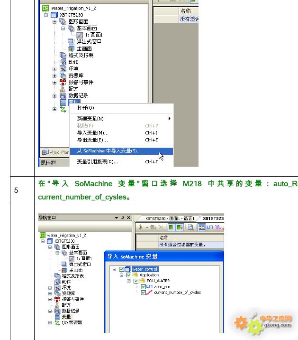Click the first green panel icon in the variable toolbar

point(171,227)
